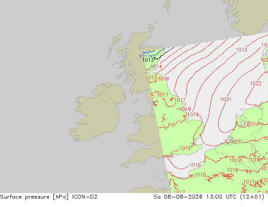Screen dimensions: 268x207
Task: Click the red 1020 isobar label
Action: [x=235, y=142]
